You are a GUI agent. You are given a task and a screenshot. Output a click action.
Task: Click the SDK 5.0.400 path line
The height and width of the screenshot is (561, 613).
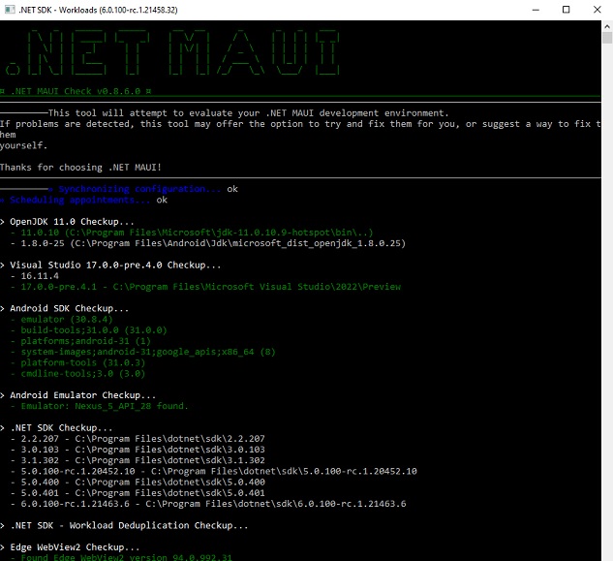tap(138, 482)
